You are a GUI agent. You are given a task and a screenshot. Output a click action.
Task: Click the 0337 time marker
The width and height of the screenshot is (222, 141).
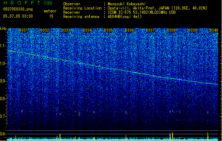[x=150, y=30]
